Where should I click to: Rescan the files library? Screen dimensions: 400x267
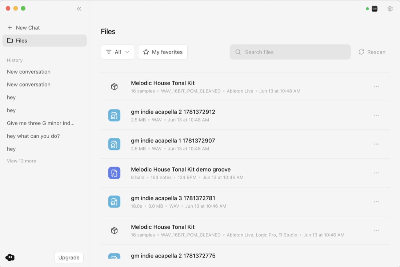[372, 52]
